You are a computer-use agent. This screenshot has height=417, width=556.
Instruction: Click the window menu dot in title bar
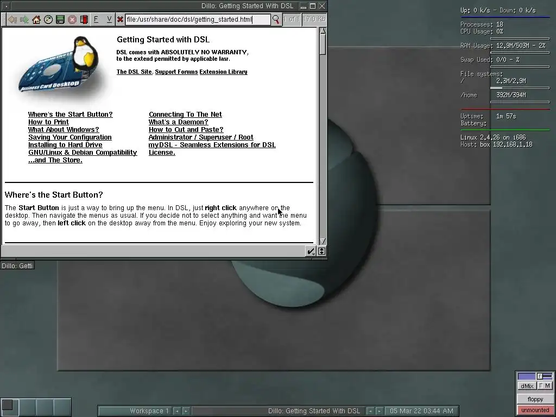pos(7,6)
